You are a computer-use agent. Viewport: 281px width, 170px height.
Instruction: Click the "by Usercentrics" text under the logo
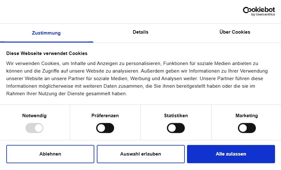(263, 14)
